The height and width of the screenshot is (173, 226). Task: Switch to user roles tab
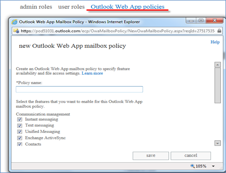(71, 7)
